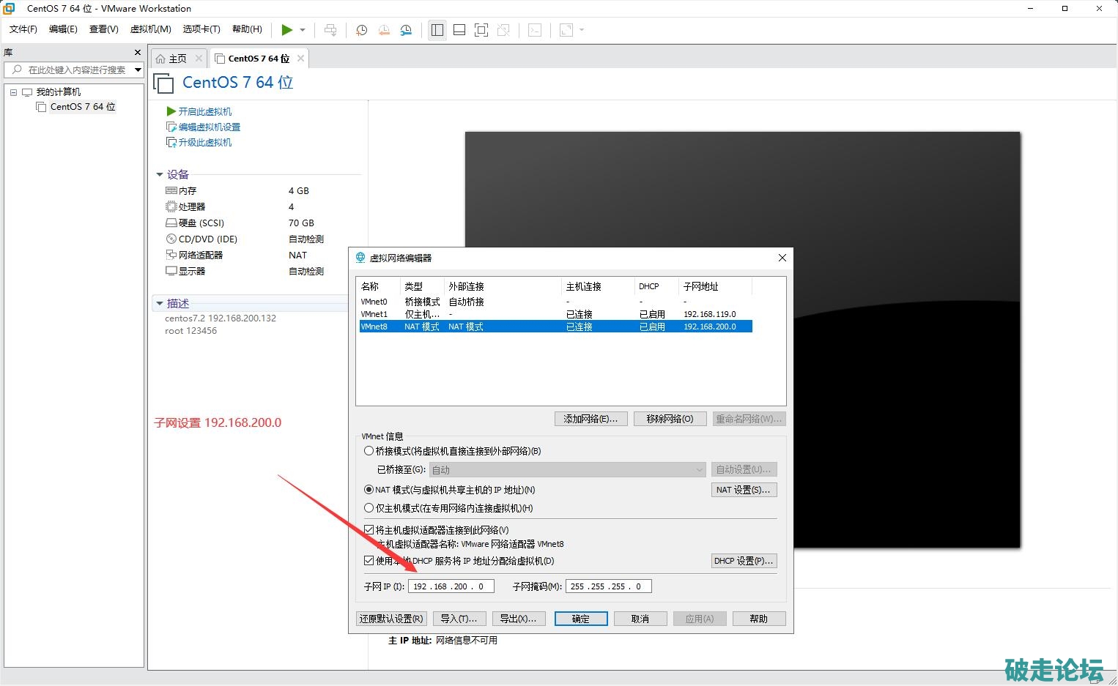The height and width of the screenshot is (686, 1118).
Task: Click the NAT 设置(S)... button
Action: [x=743, y=490]
